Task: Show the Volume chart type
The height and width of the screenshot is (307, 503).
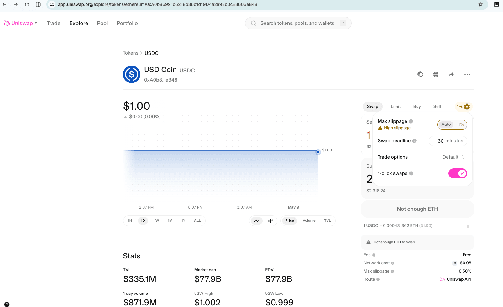Action: (x=309, y=221)
